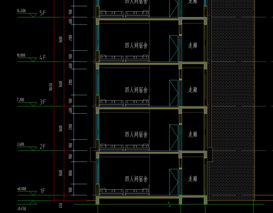Click the cyan door symbol on 4F
The height and width of the screenshot is (213, 273).
click(173, 49)
